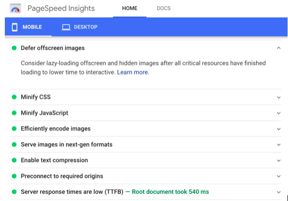Click the mobile phone icon

point(14,27)
